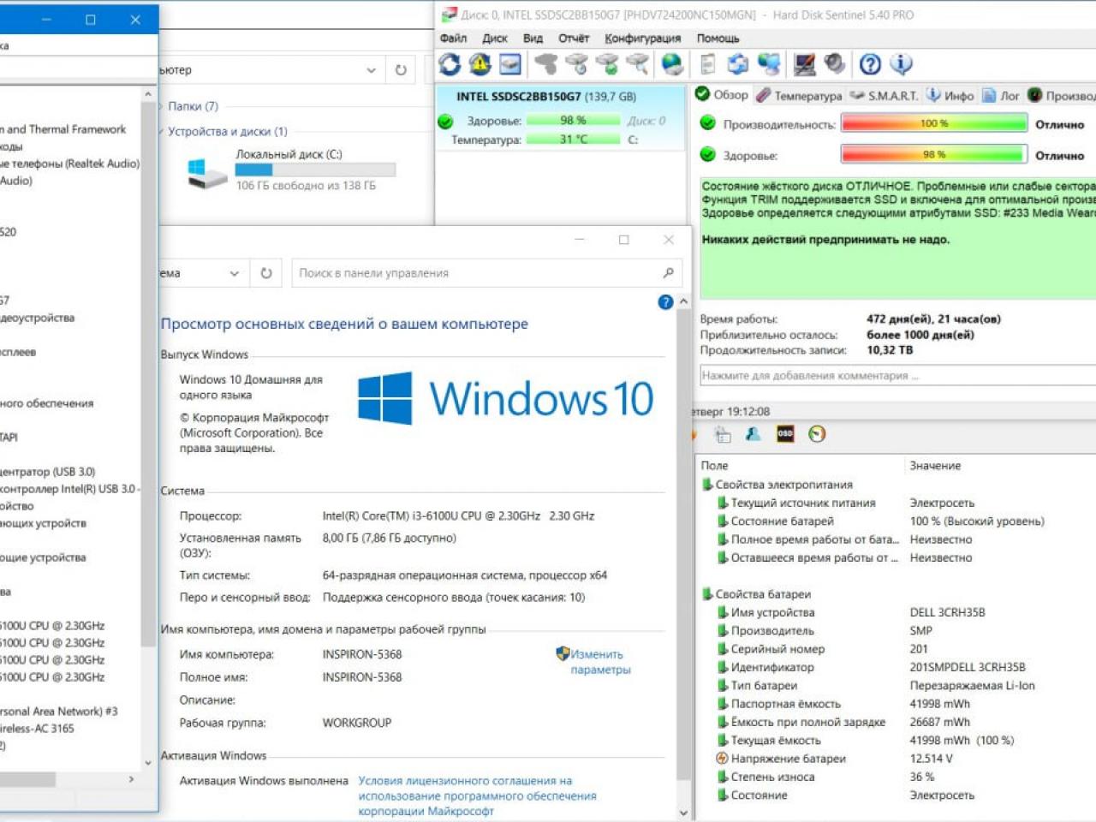Click the disk test icon with green check
This screenshot has width=1096, height=822.
point(607,64)
